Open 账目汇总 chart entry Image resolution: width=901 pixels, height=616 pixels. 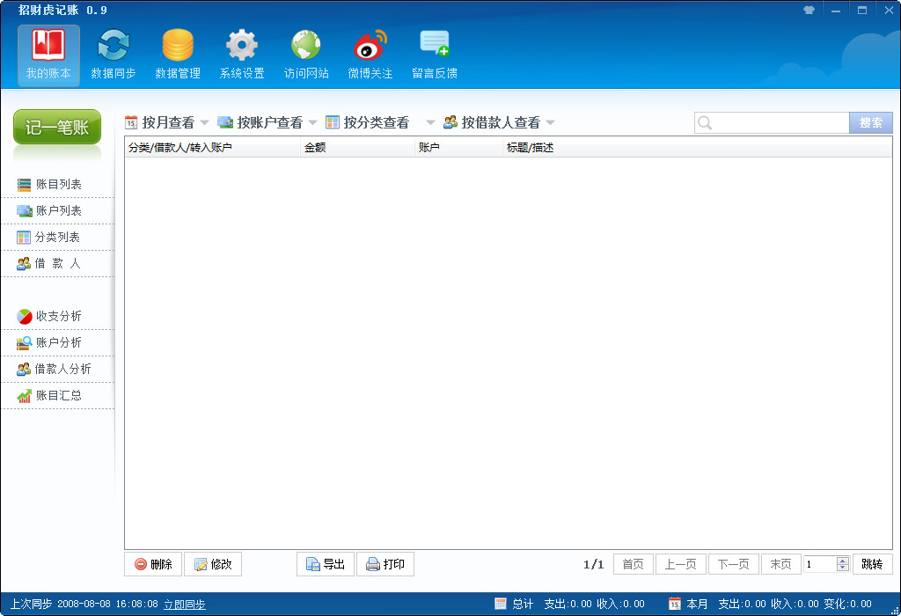[57, 395]
